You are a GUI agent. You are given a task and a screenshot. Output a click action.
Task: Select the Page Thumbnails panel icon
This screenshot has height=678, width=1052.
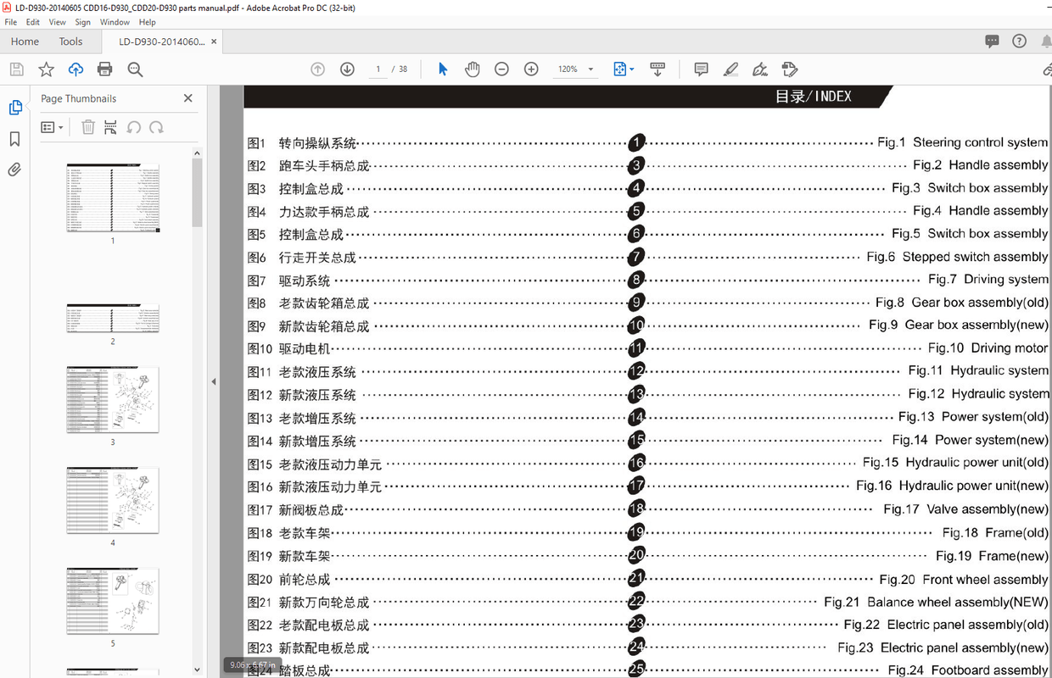15,108
